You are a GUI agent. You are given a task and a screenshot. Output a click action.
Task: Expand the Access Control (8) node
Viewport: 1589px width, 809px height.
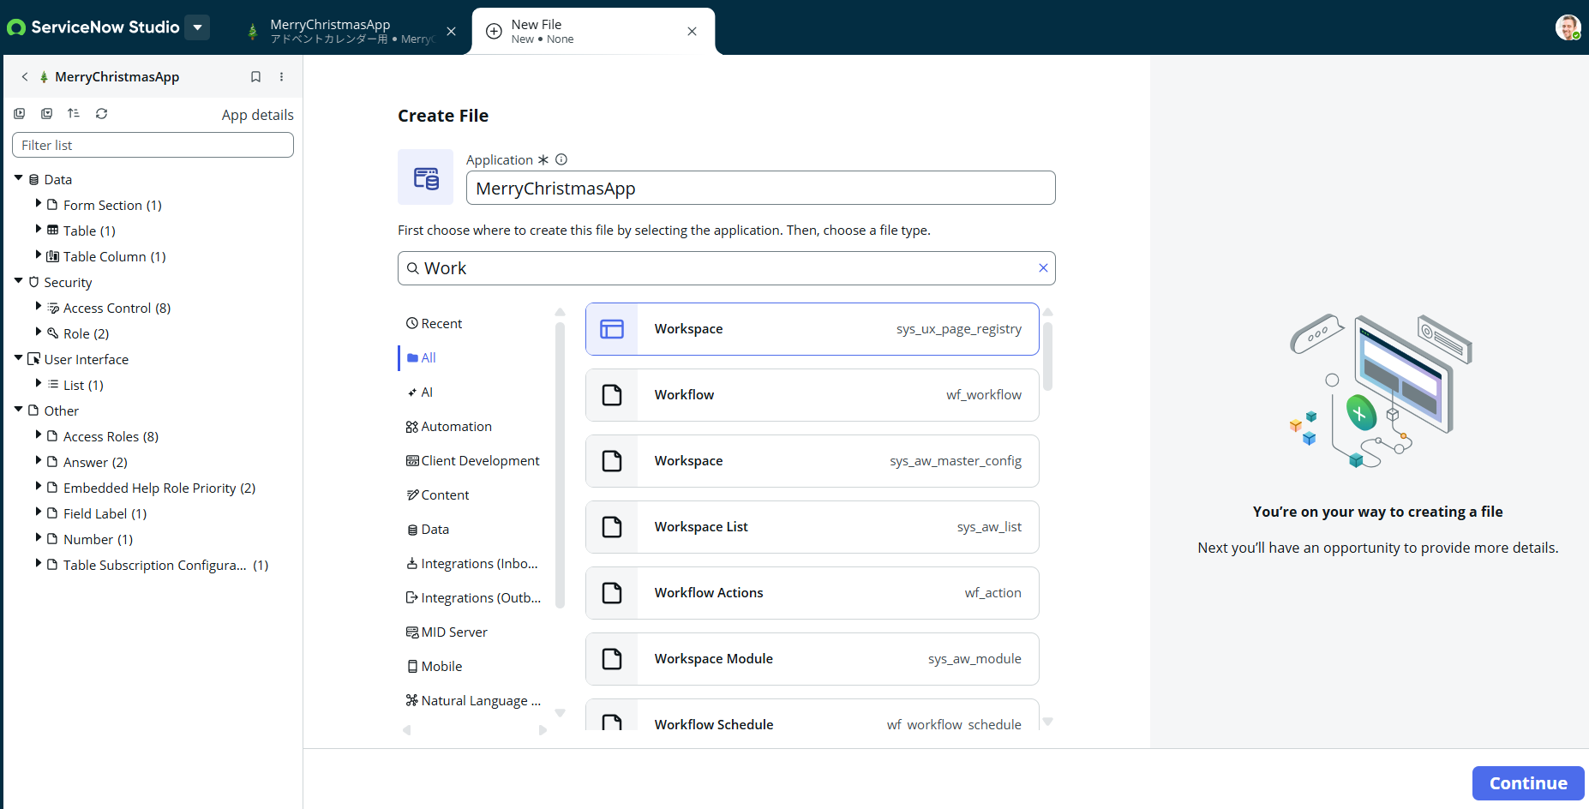(39, 307)
